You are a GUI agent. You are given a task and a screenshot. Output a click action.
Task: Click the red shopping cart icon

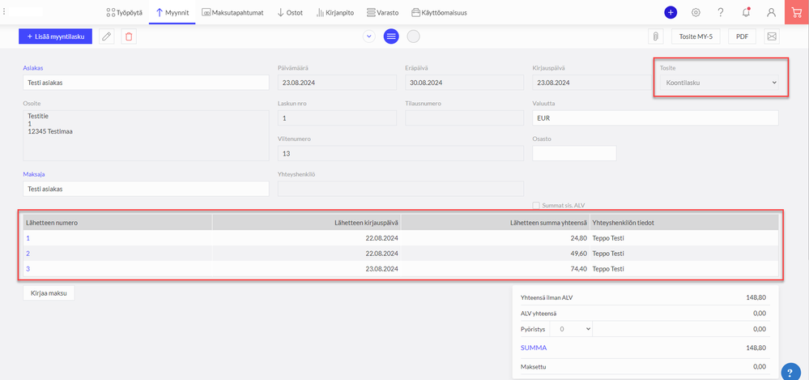coord(796,13)
